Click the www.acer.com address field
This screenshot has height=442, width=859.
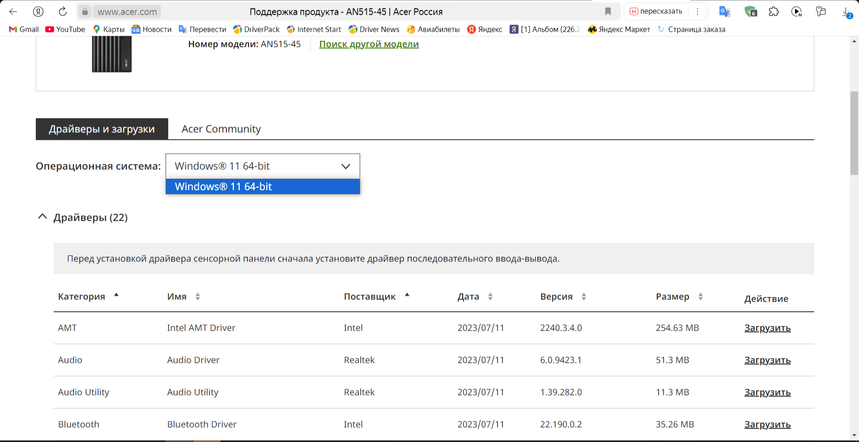[128, 12]
